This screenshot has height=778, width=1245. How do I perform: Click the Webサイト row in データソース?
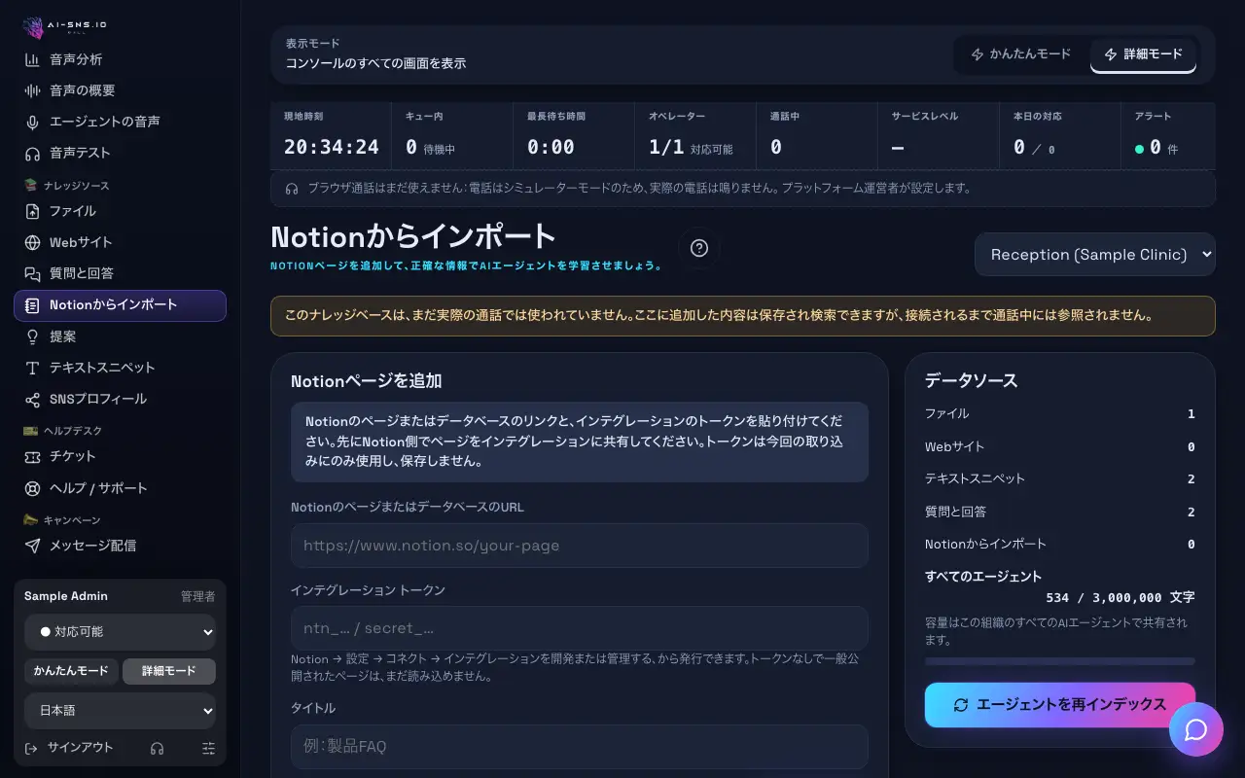point(1060,447)
